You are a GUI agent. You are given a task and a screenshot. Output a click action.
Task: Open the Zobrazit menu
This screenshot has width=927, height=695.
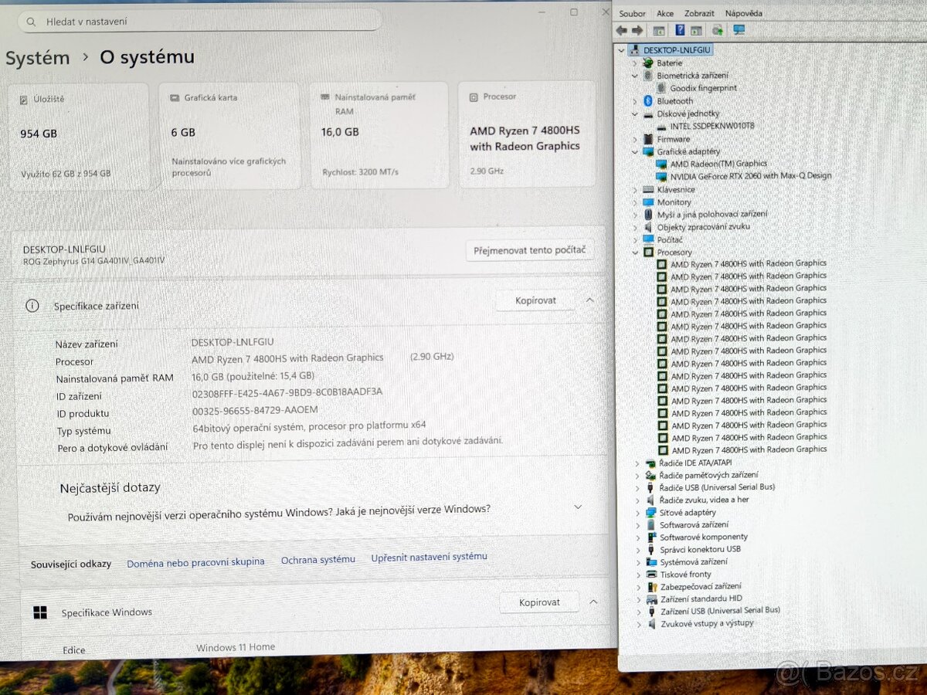pos(699,13)
